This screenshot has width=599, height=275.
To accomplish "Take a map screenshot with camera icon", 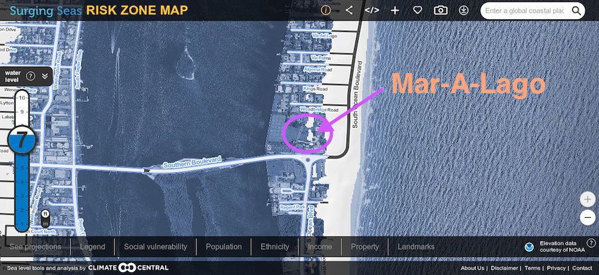I will (x=441, y=10).
